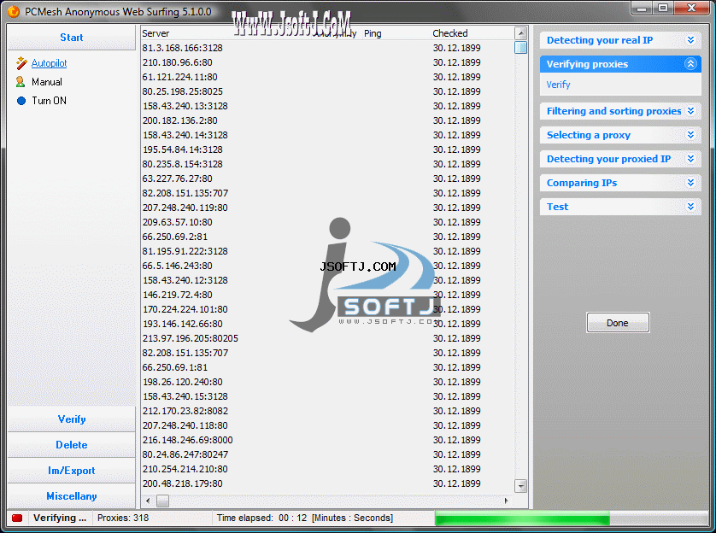Select proxy 198.26.120.240:80

(x=182, y=382)
